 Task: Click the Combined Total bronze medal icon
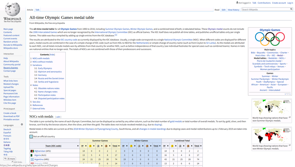coord(188,146)
